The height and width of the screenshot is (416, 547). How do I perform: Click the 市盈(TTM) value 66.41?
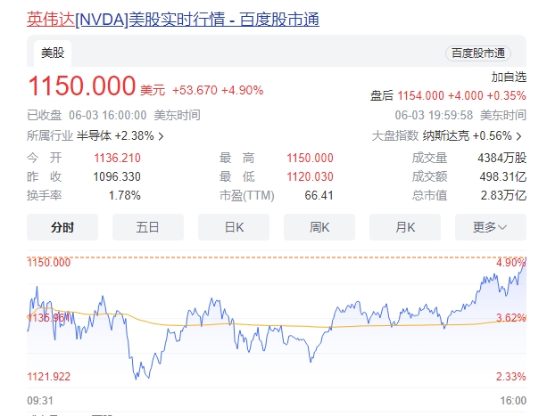pyautogui.click(x=319, y=196)
